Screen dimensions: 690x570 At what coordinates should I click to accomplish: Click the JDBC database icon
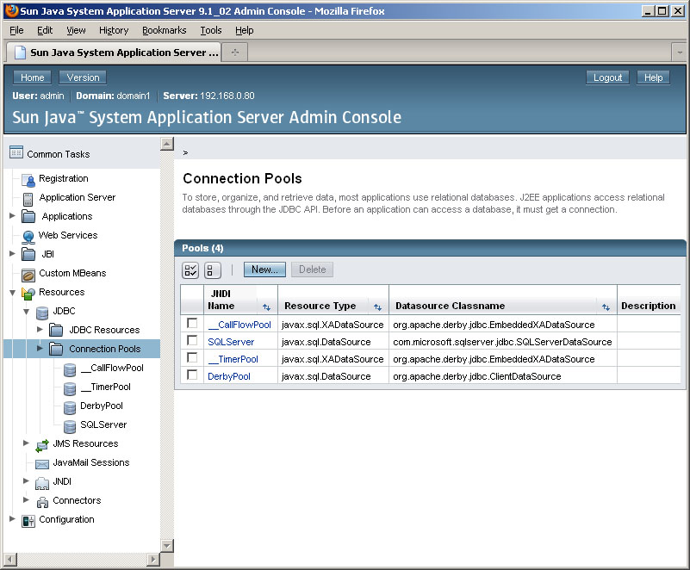[42, 313]
